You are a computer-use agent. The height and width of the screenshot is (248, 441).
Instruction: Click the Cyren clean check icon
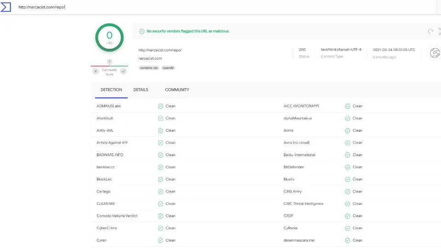coord(160,240)
